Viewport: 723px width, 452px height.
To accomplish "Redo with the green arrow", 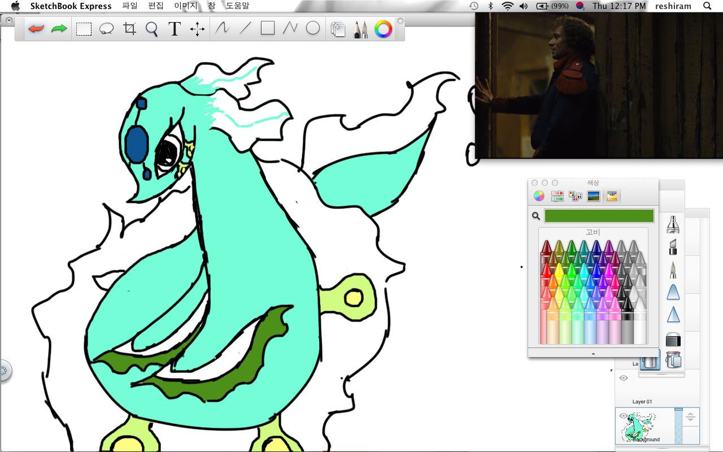I will point(59,29).
